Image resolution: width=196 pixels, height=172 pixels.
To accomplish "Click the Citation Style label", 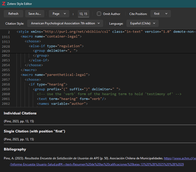I will 15,24.
